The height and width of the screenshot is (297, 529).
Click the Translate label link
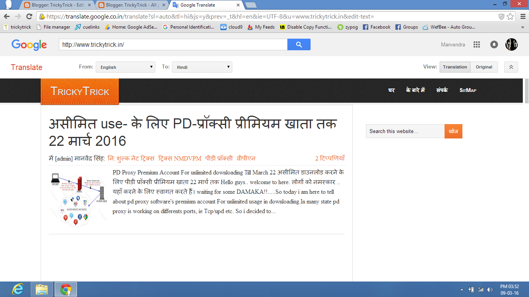click(x=27, y=67)
